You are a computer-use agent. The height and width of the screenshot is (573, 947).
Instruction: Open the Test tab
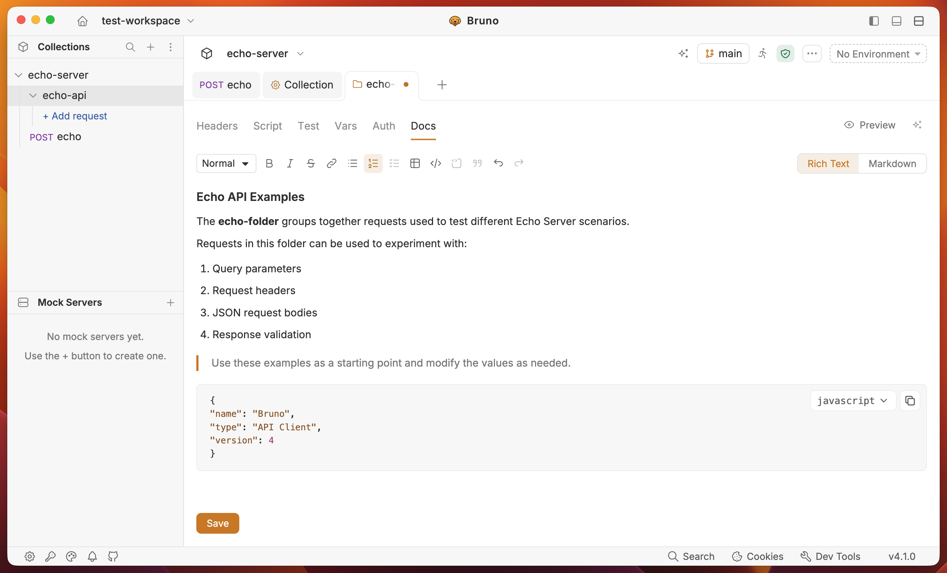pos(308,126)
